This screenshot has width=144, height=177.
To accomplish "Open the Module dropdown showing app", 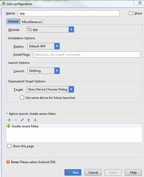I will click(50, 30).
